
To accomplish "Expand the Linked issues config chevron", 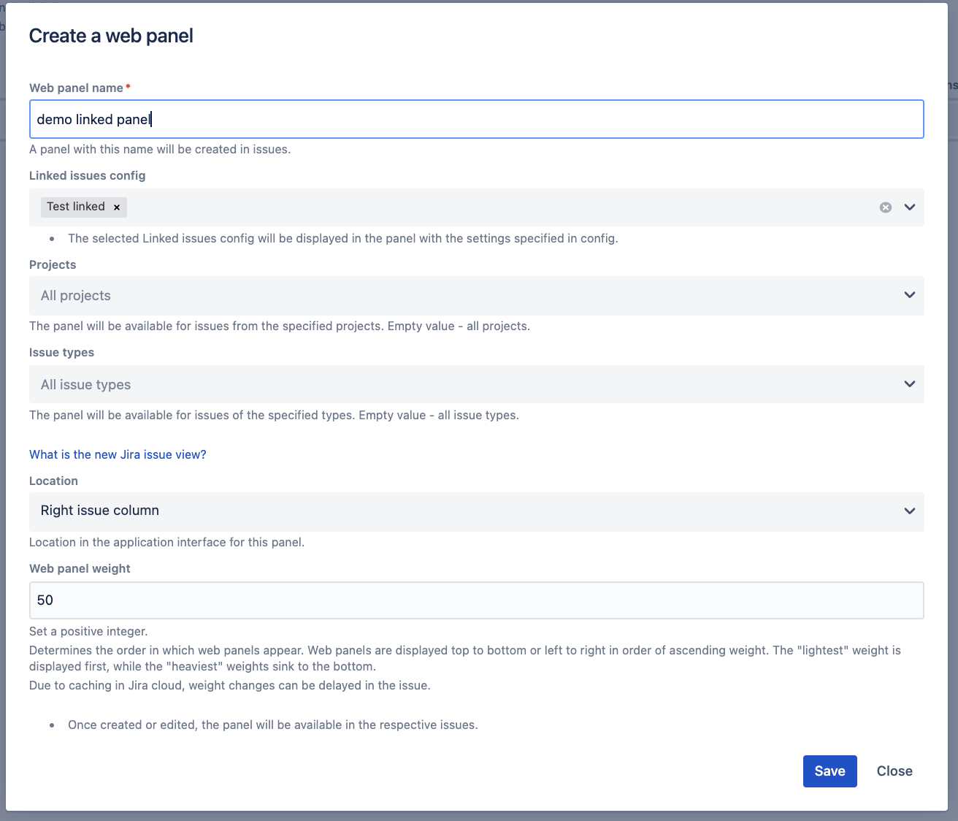I will [910, 207].
